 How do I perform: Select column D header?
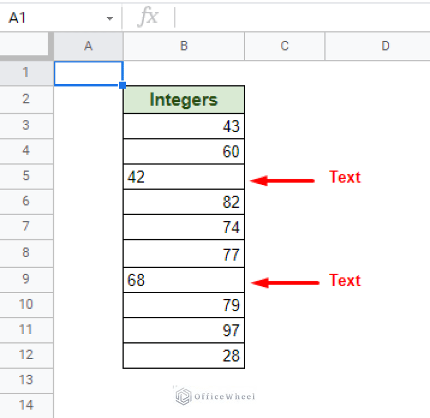pos(385,47)
